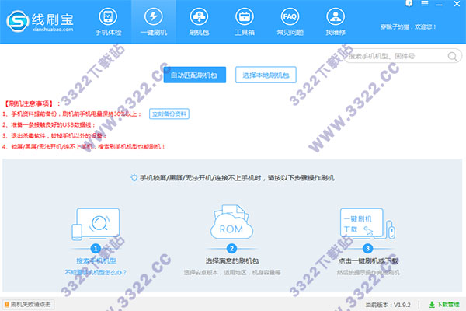The height and width of the screenshot is (311, 466).
Task: Click note 2 about USB数据线
Action: [x=49, y=124]
